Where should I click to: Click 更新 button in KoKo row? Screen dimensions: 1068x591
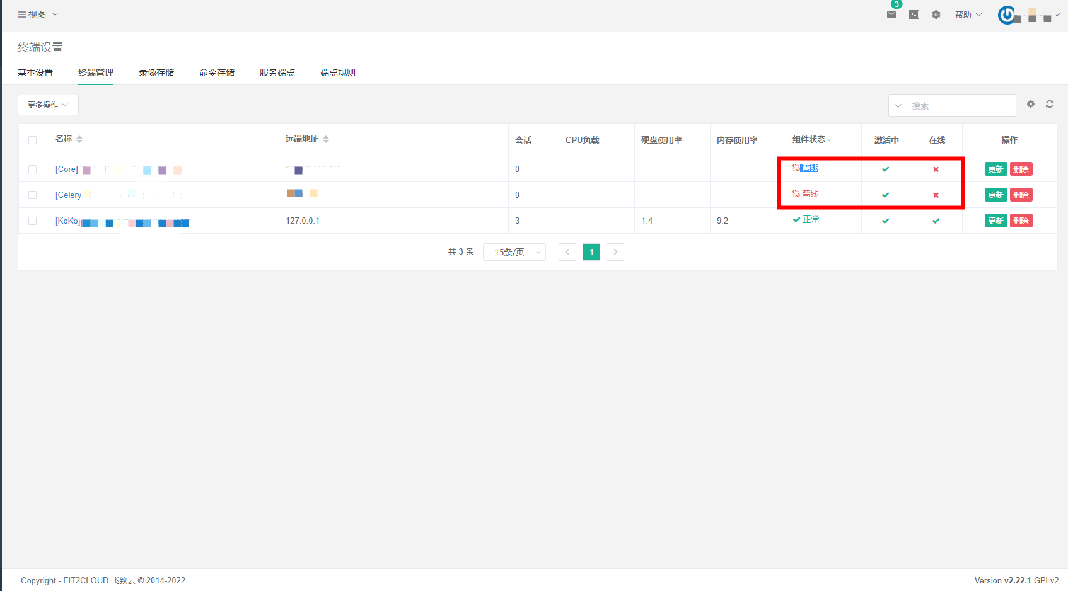(x=996, y=221)
